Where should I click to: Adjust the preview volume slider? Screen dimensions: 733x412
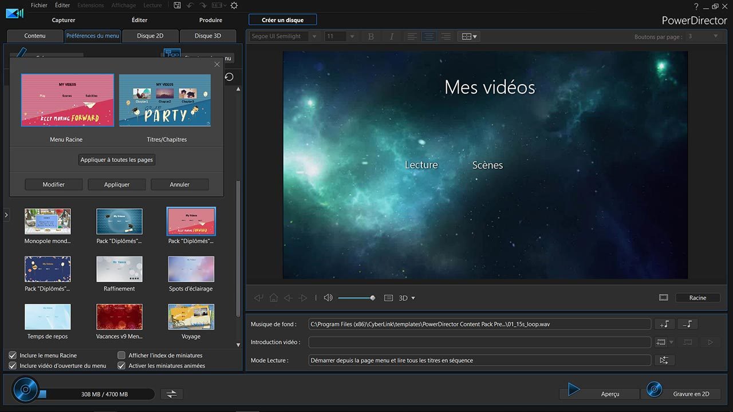point(356,298)
